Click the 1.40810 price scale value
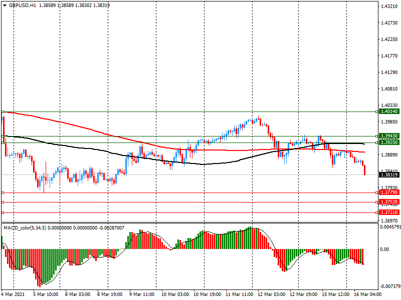The width and height of the screenshot is (401, 300). pyautogui.click(x=389, y=89)
